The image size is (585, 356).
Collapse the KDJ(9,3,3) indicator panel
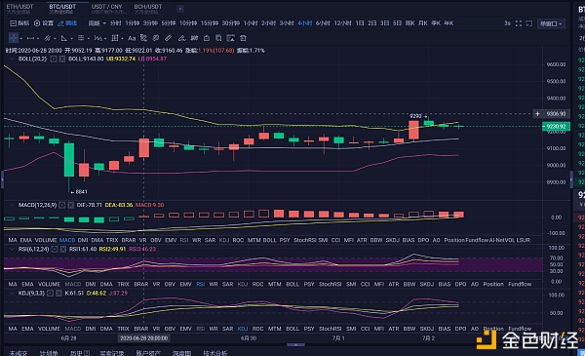tap(12, 293)
